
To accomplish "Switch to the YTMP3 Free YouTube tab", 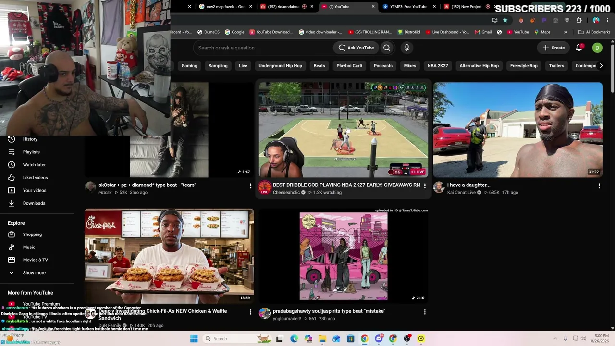I will (408, 7).
